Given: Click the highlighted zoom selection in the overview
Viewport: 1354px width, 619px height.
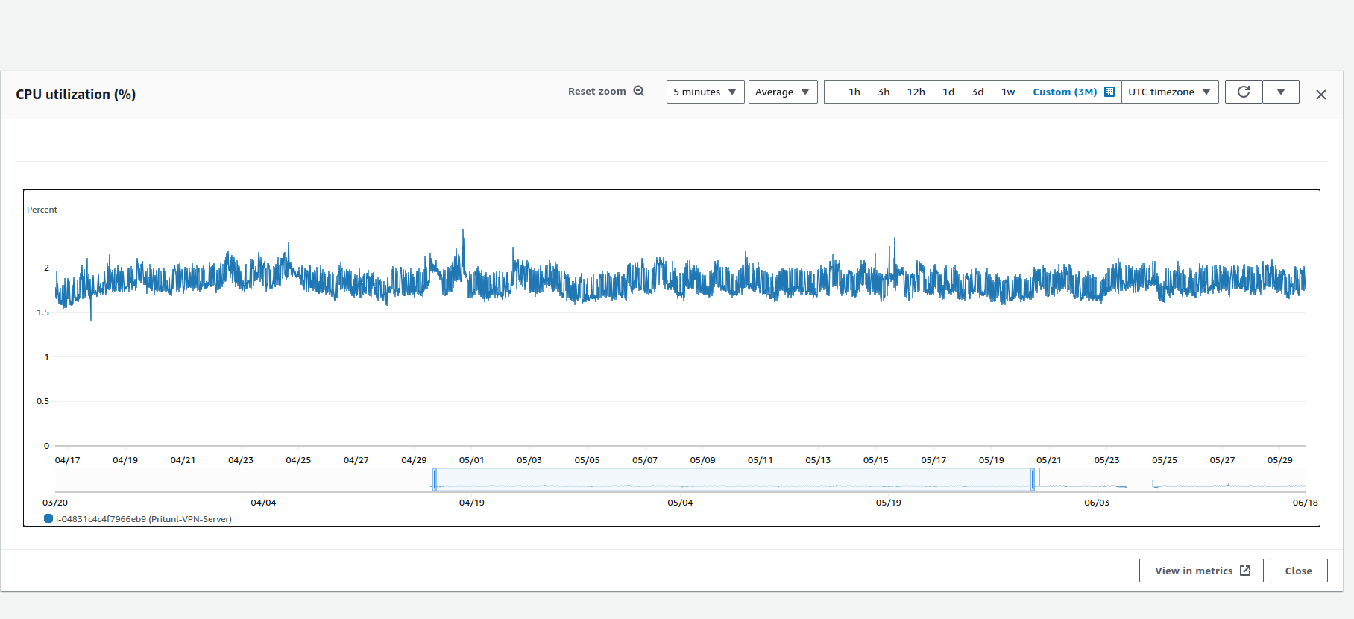Looking at the screenshot, I should (733, 480).
